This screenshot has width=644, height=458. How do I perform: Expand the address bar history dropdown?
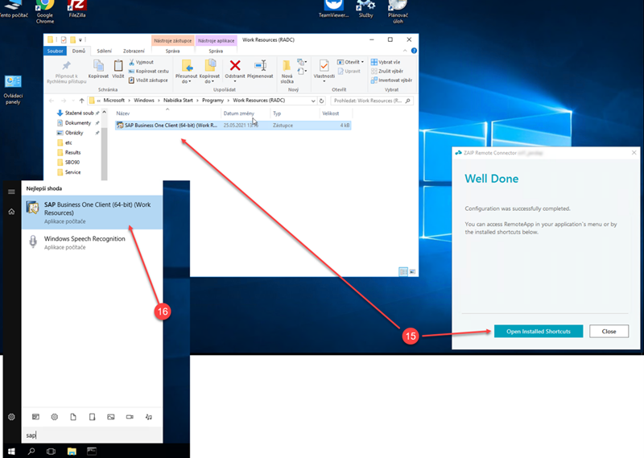tap(313, 101)
